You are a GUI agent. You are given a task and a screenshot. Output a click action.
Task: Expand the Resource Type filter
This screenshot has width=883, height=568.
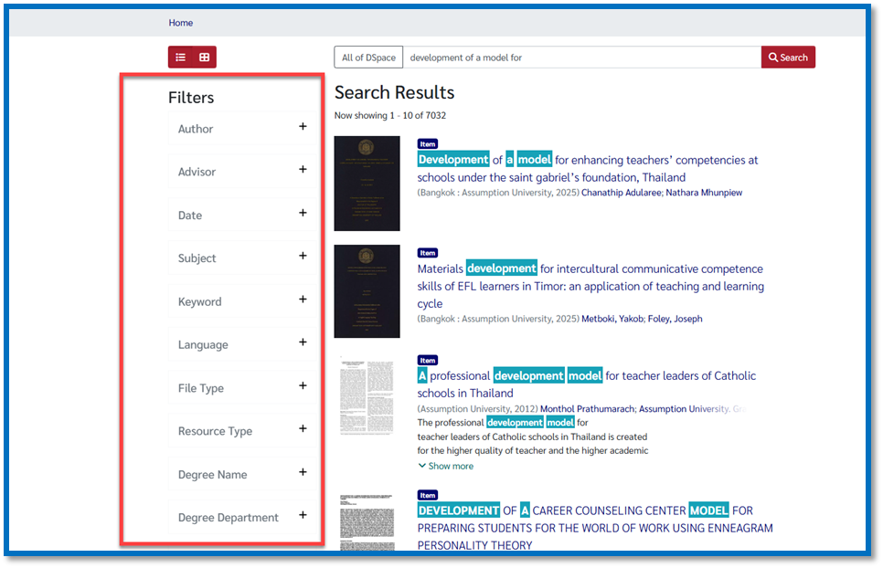pos(303,429)
